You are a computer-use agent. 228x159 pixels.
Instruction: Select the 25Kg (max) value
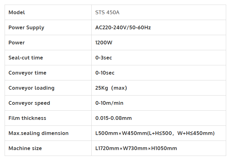(111, 88)
